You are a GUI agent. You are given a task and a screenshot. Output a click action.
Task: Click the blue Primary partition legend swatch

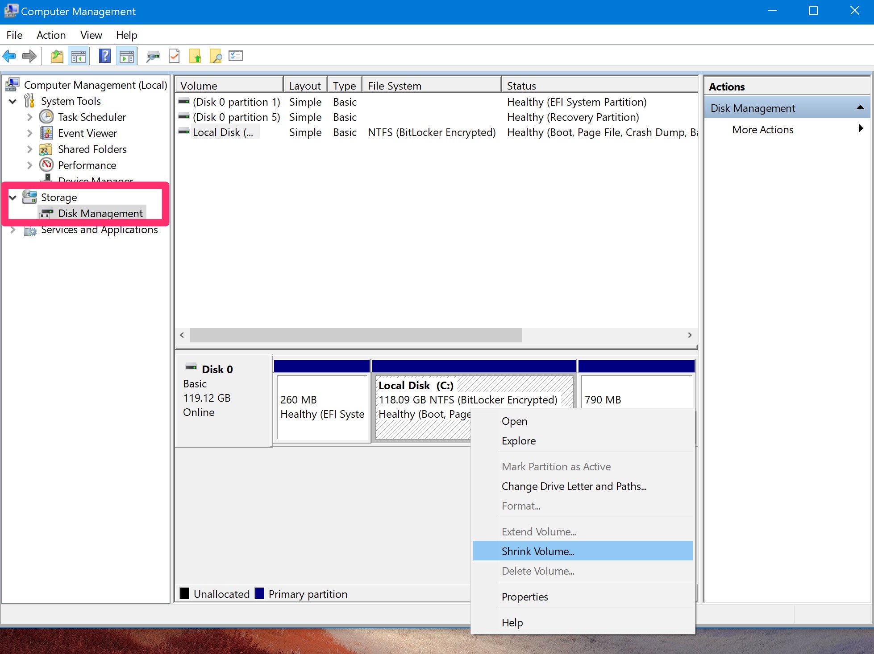click(x=259, y=593)
